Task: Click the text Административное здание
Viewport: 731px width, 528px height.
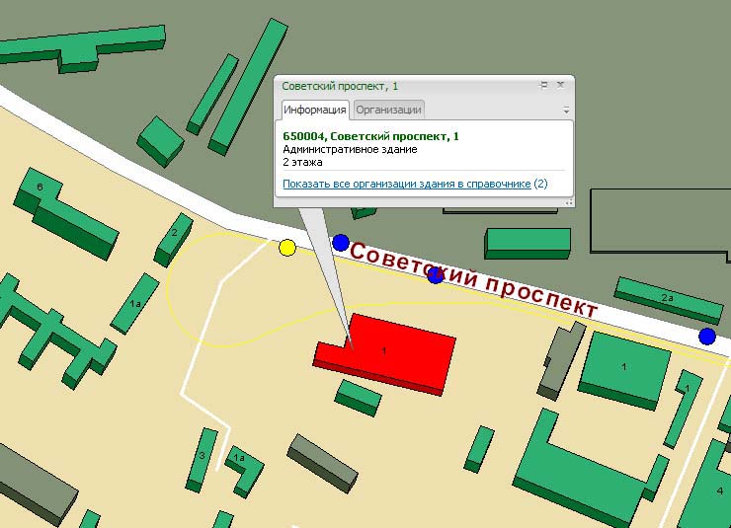Action: pos(350,149)
